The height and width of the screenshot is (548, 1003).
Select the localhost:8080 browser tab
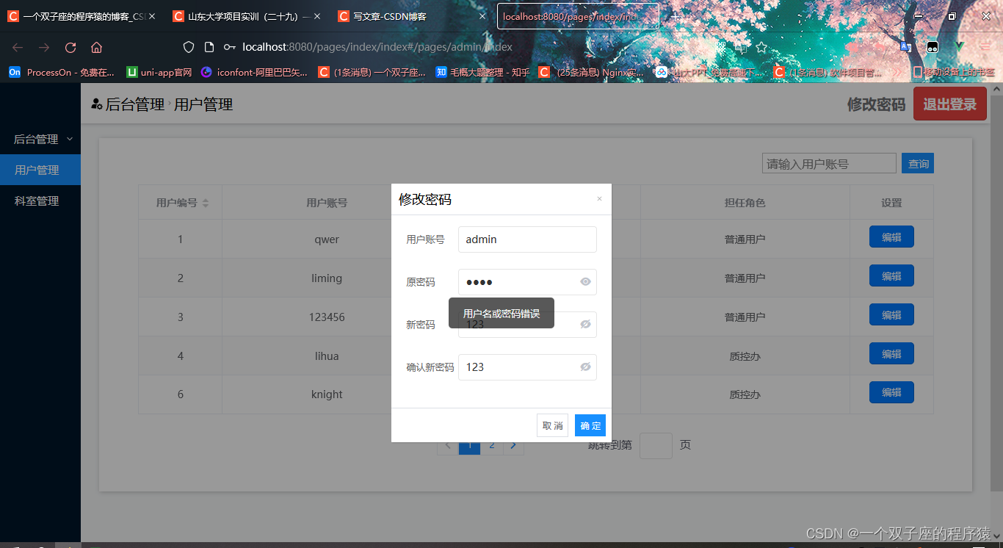coord(577,16)
